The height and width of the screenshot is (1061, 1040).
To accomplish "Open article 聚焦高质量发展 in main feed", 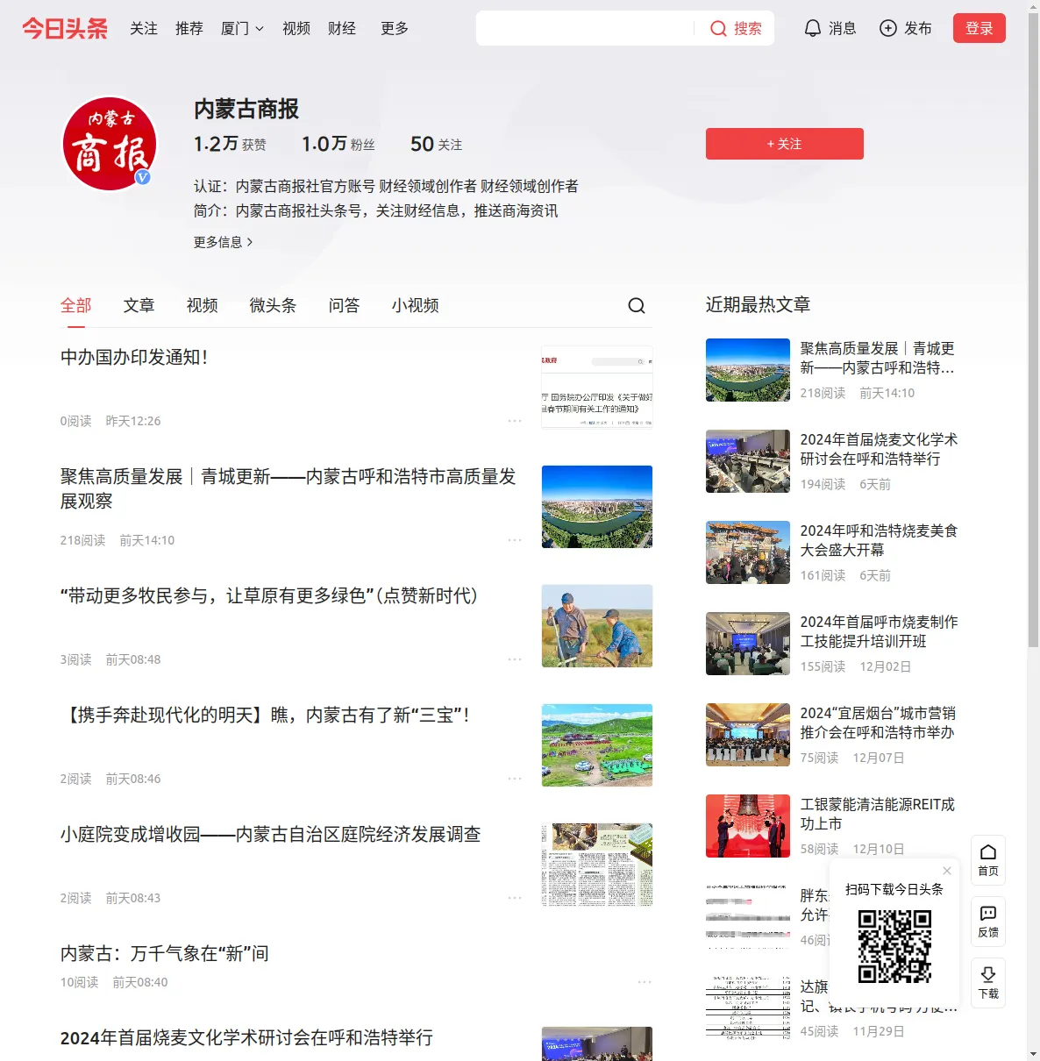I will point(288,489).
